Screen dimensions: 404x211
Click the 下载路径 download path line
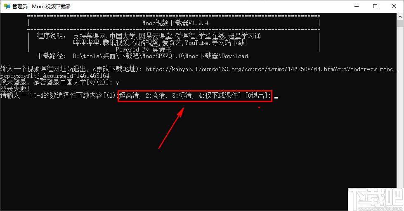pos(142,56)
